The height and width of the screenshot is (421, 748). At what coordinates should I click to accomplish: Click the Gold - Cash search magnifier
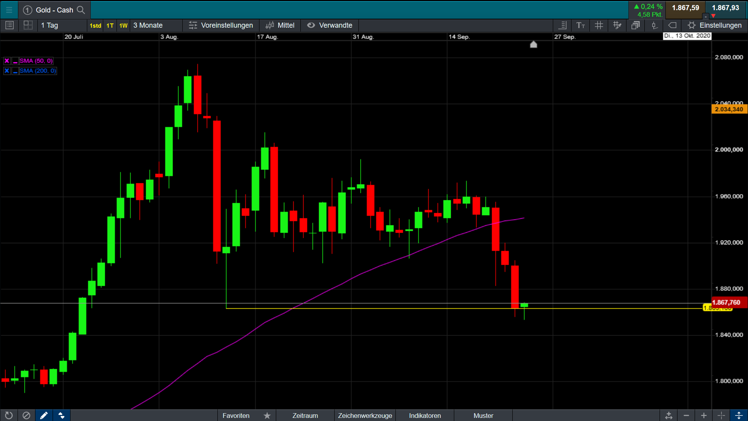81,10
